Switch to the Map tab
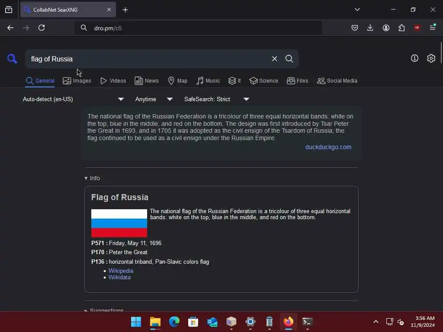This screenshot has width=443, height=332. click(x=177, y=81)
